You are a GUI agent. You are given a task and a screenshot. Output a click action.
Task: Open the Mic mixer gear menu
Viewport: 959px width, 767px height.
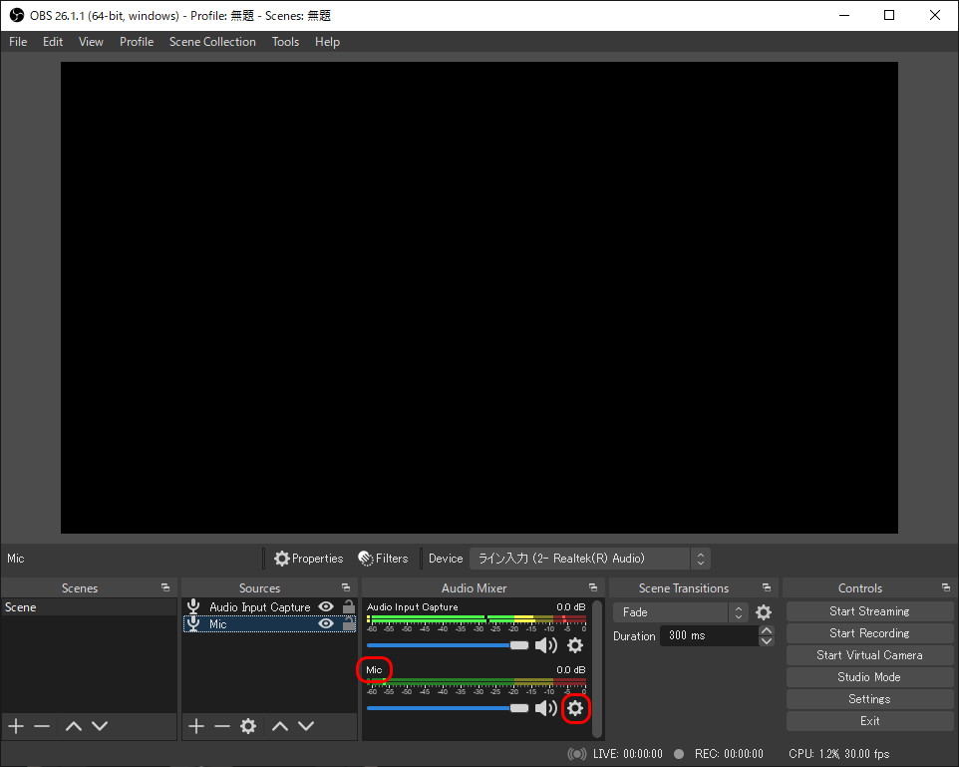point(575,708)
